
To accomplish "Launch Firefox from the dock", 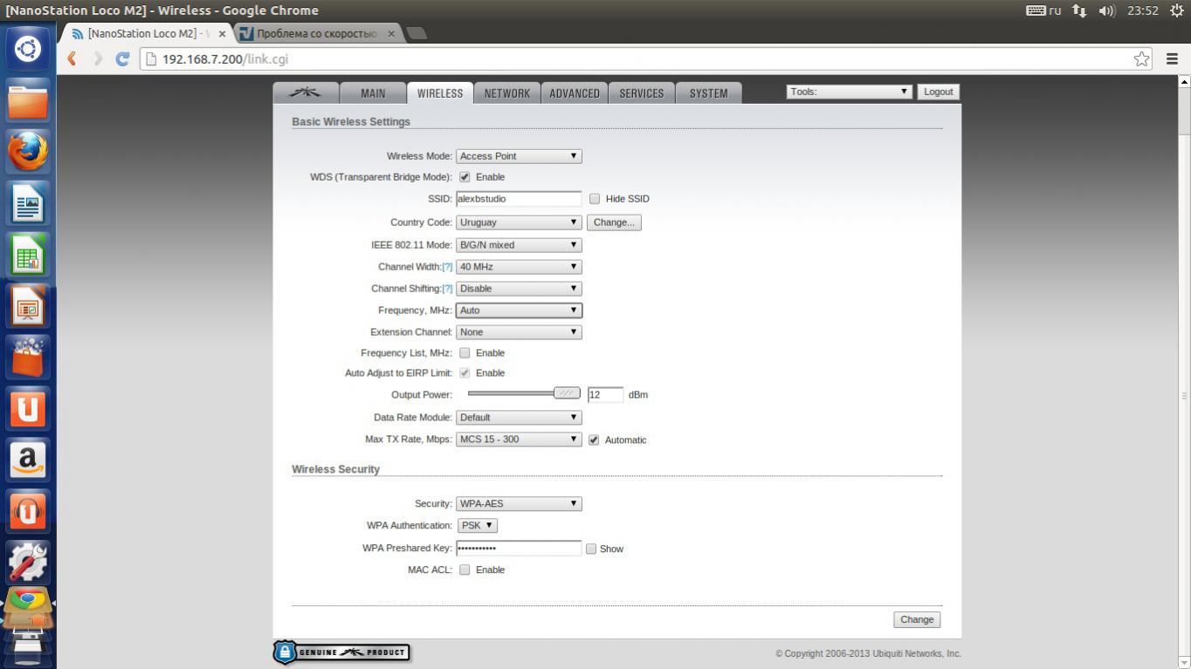I will click(28, 153).
